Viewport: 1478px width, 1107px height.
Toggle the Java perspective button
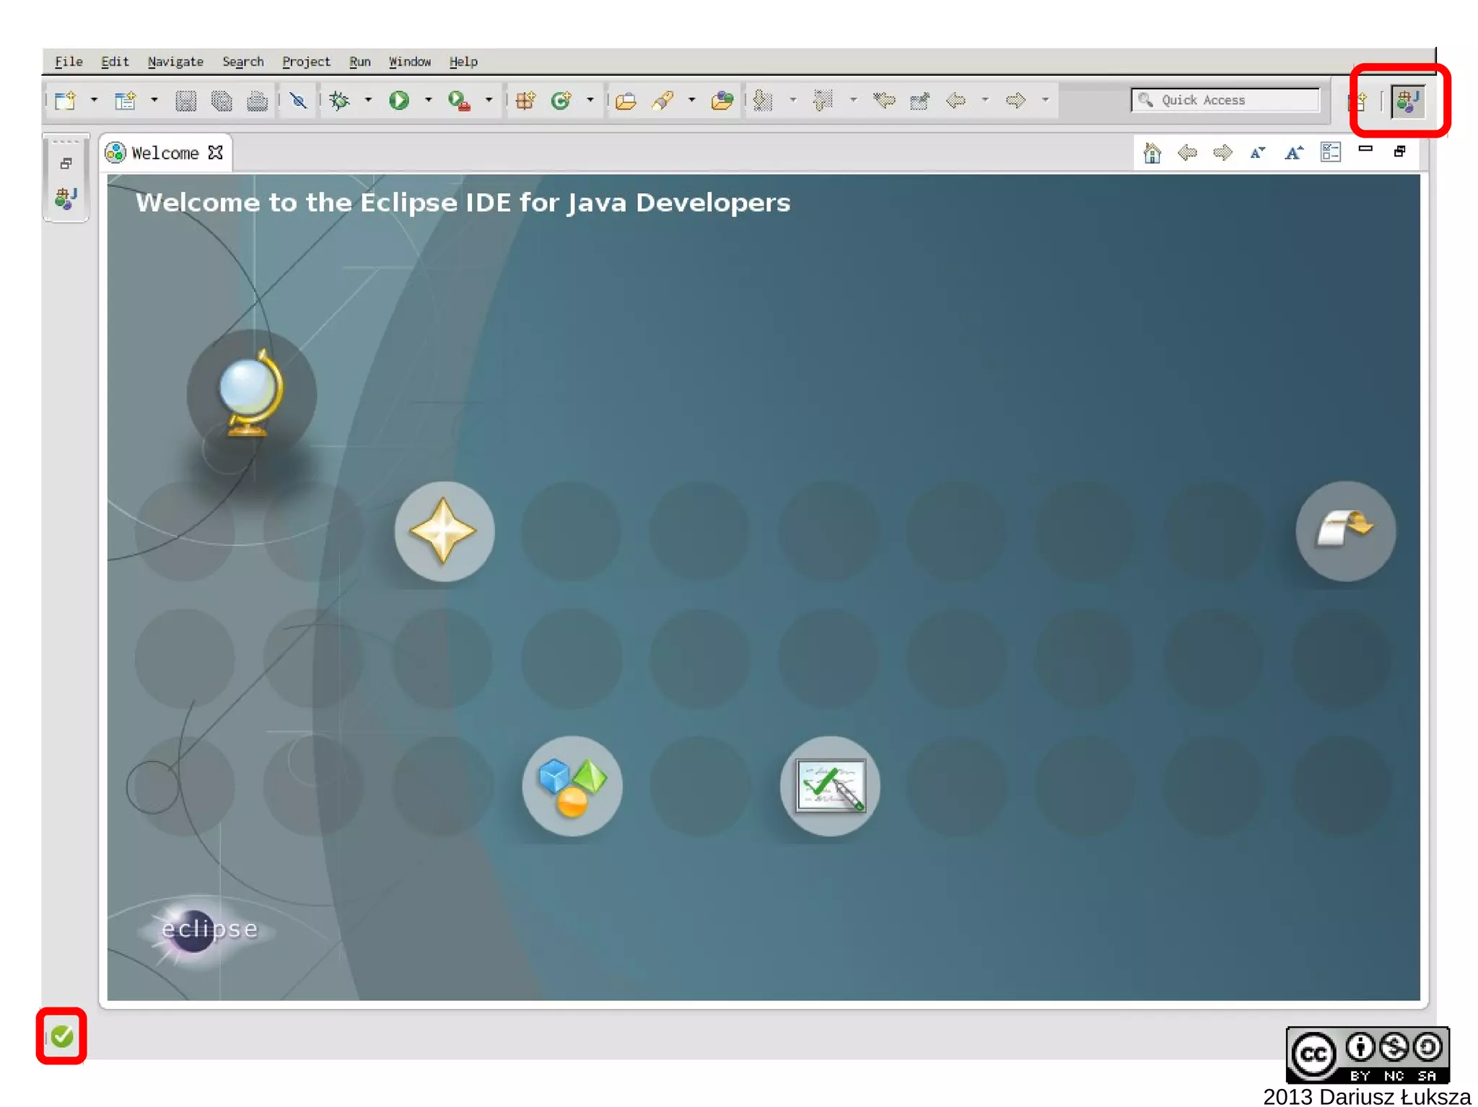1408,101
